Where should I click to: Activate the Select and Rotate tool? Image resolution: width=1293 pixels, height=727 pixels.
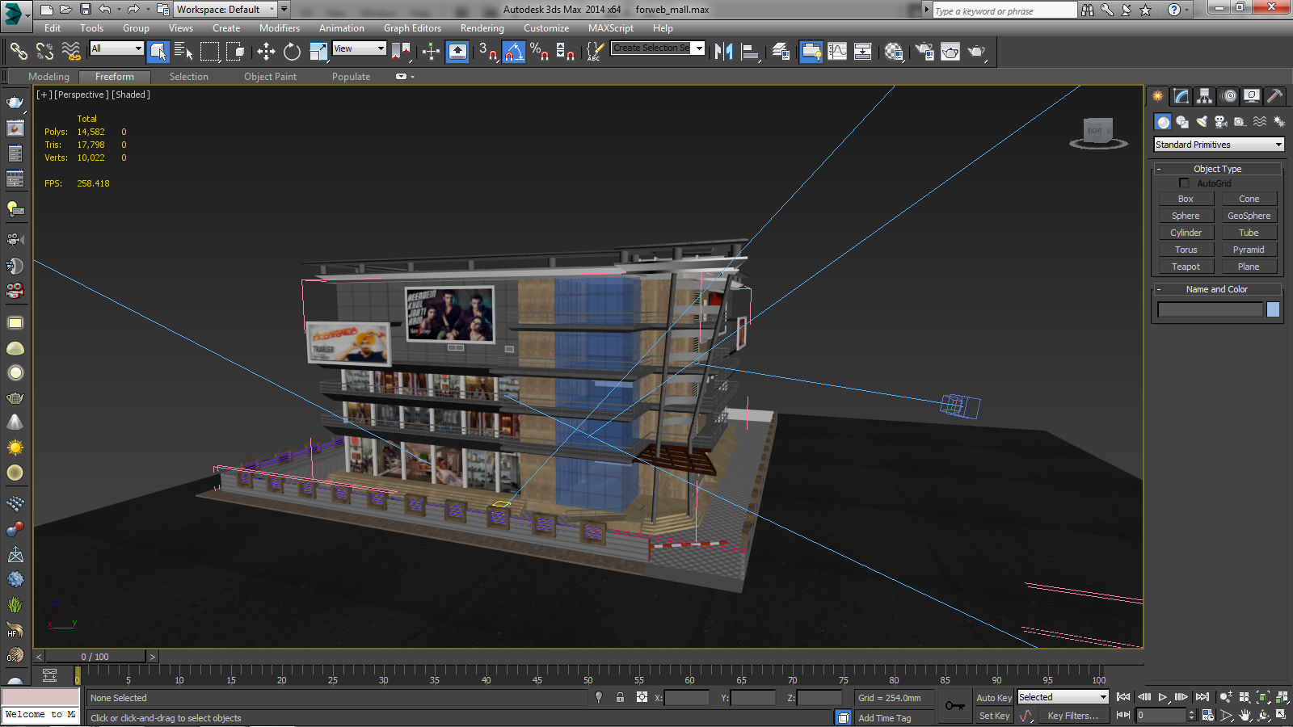292,51
